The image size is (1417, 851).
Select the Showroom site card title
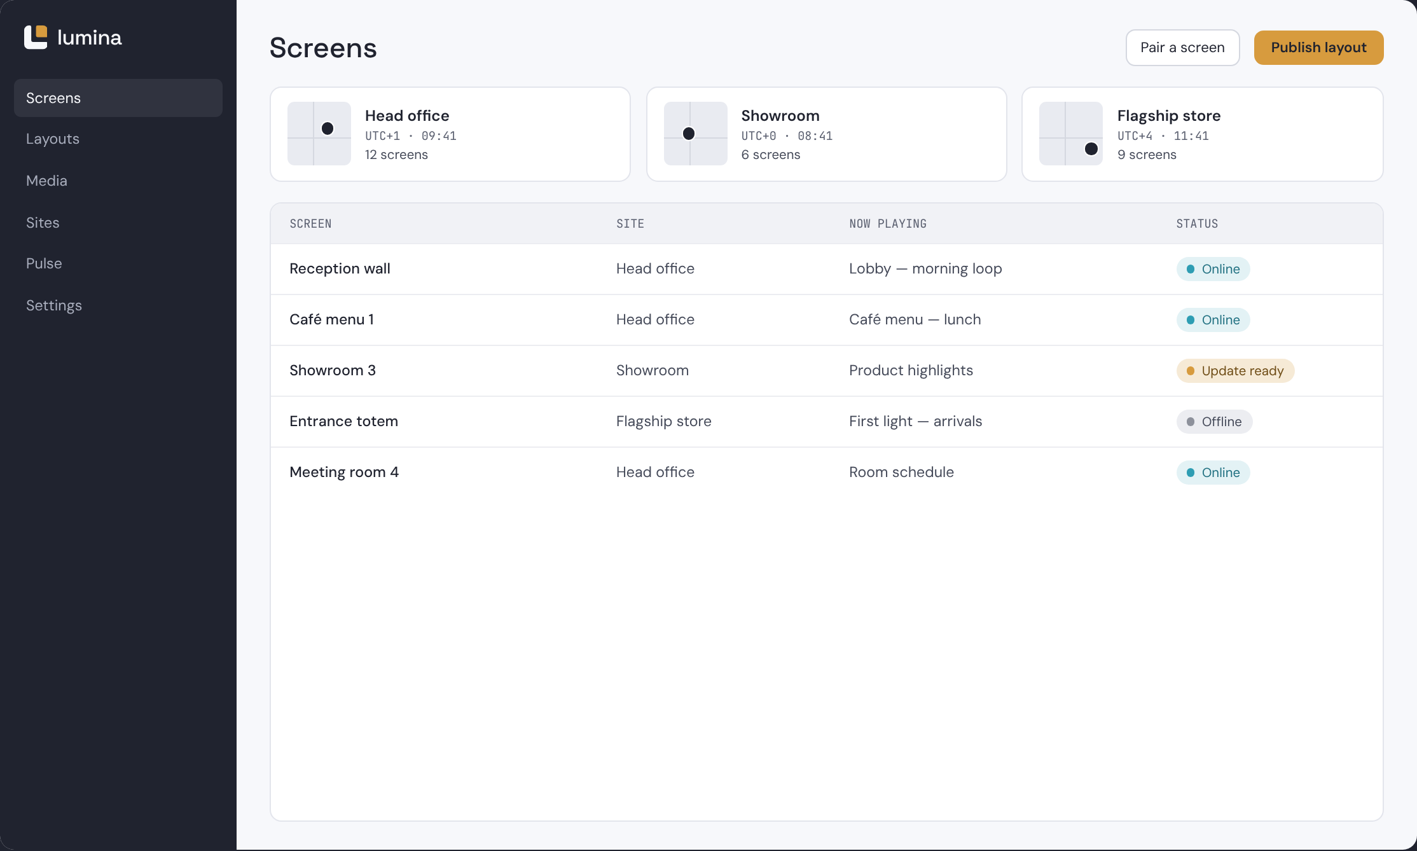pos(780,116)
